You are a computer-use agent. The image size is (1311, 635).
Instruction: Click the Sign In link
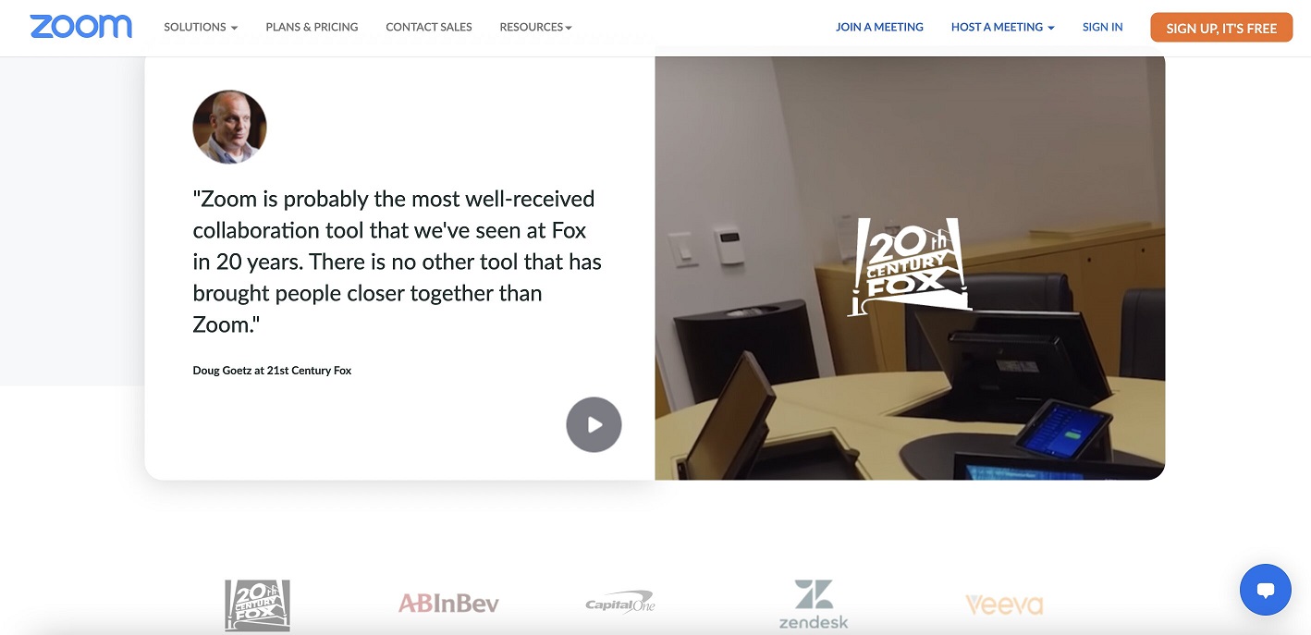coord(1103,27)
